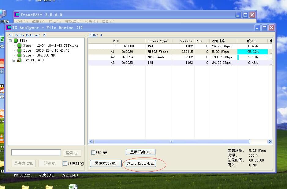
Task: Select the MW-ONU221... desktop item label
Action: coord(25,175)
